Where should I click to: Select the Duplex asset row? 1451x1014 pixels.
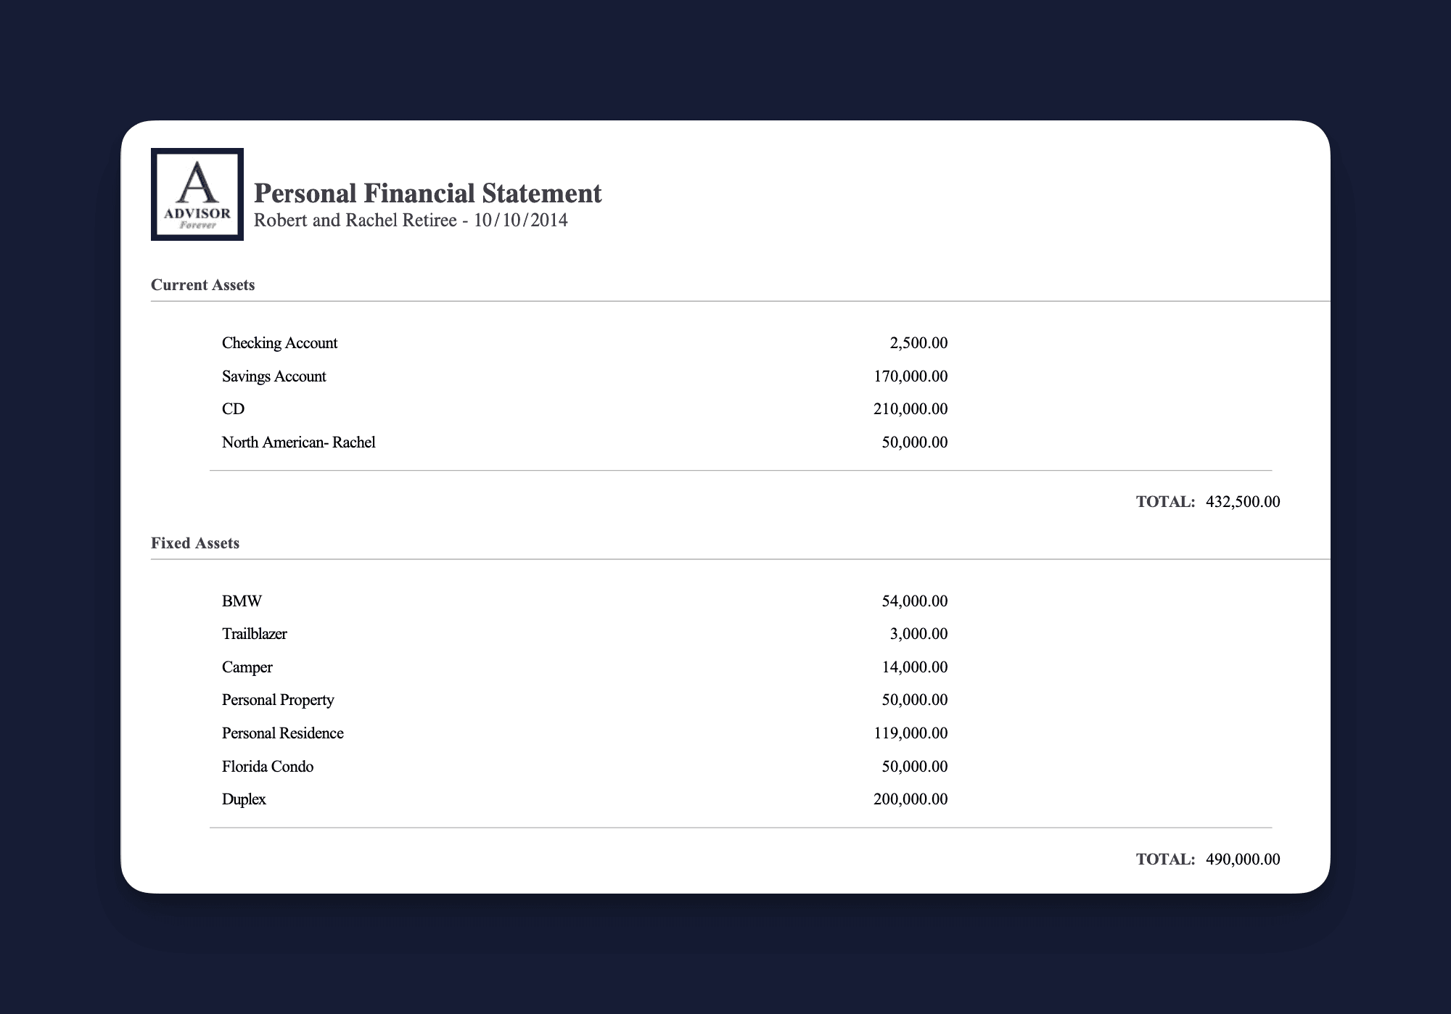tap(244, 799)
